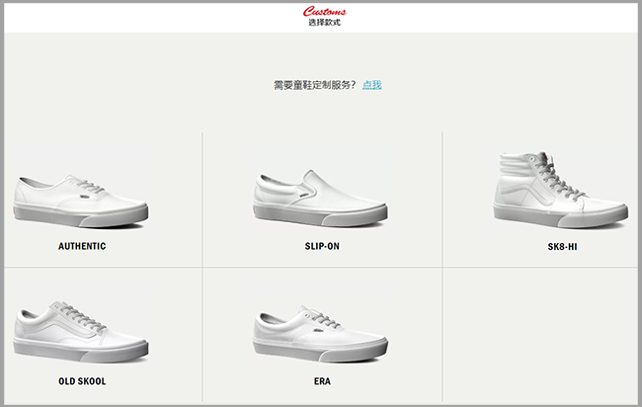The width and height of the screenshot is (642, 407).
Task: Click the red Customs logo
Action: pos(324,11)
